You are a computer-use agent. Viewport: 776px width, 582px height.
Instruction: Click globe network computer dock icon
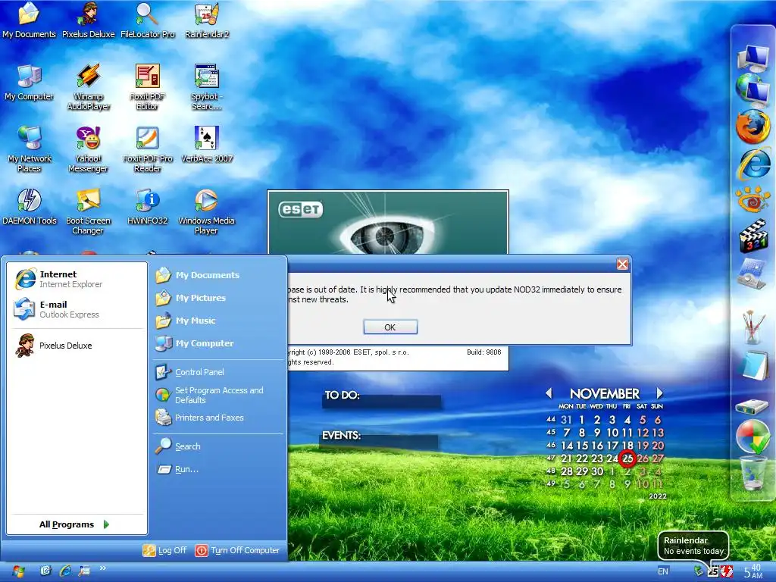[752, 91]
